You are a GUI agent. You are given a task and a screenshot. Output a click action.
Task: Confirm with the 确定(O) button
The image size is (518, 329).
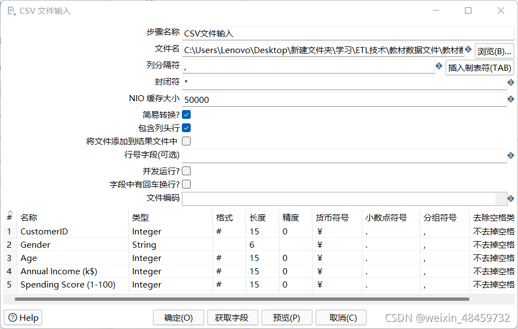[179, 318]
